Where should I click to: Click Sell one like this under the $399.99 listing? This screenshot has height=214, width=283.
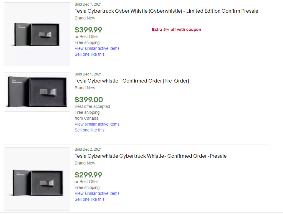click(90, 54)
